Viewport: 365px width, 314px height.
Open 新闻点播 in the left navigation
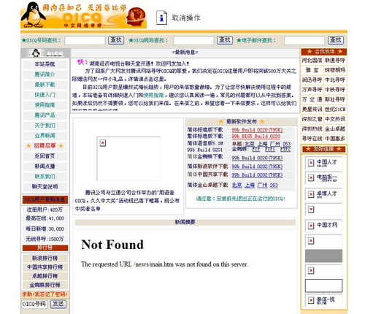pos(45,166)
